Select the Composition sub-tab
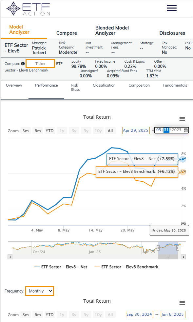This screenshot has height=322, width=193. [x=139, y=85]
